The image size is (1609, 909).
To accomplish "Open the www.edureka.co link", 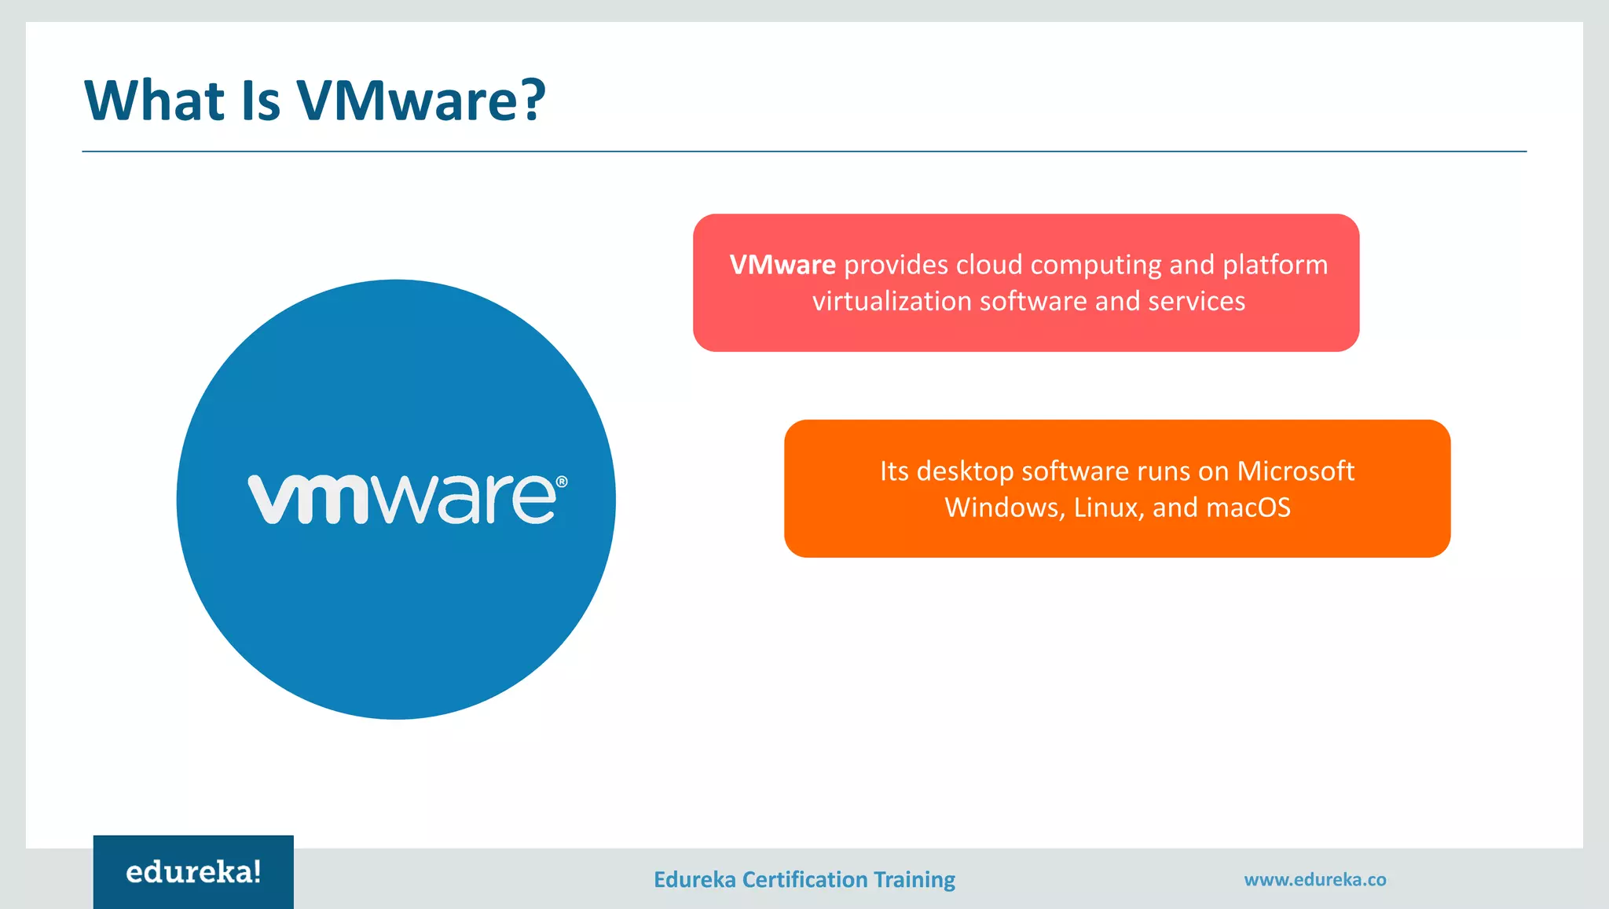I will (1314, 879).
